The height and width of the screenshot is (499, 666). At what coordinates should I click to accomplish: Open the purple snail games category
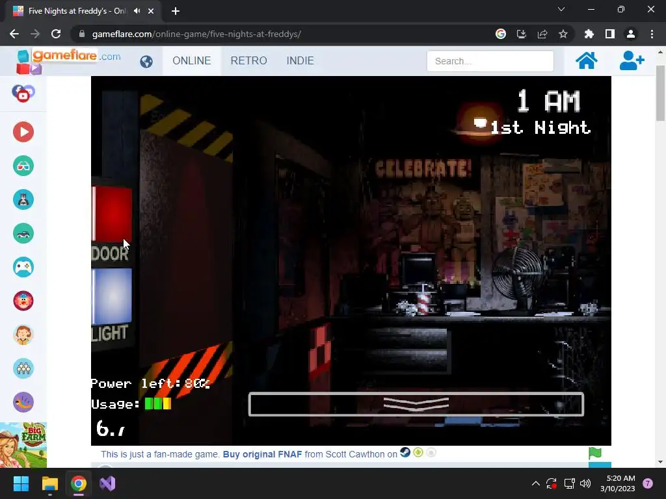(x=23, y=402)
